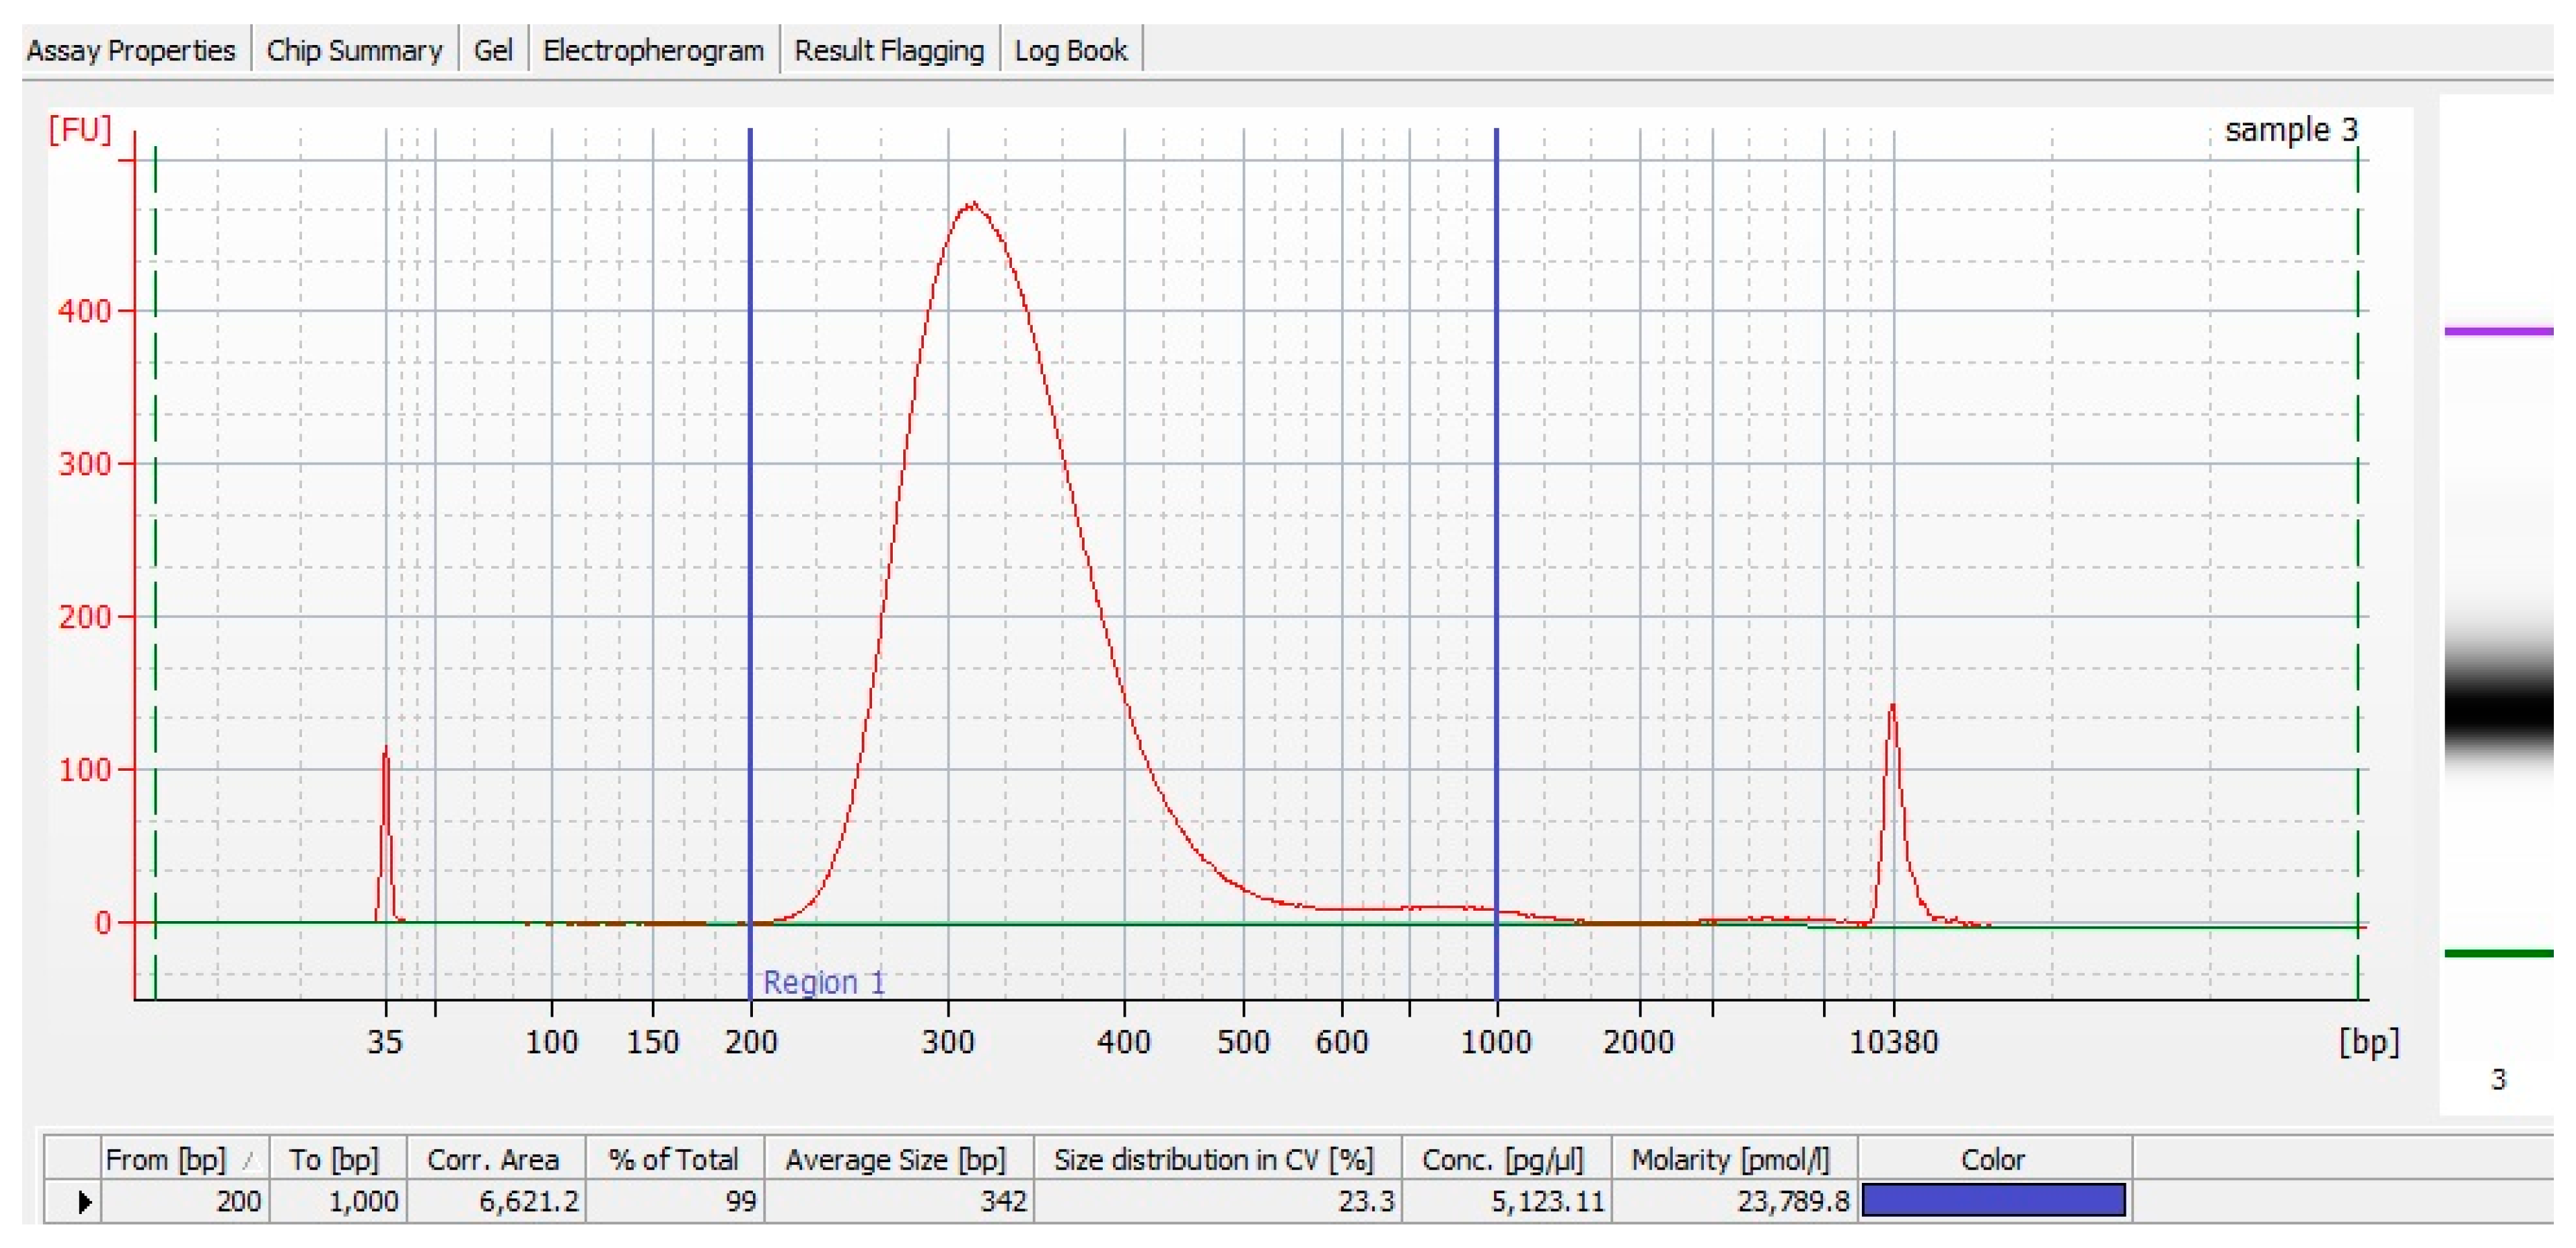2576x1248 pixels.
Task: Click the Region 1 label on the plot
Action: (x=824, y=982)
